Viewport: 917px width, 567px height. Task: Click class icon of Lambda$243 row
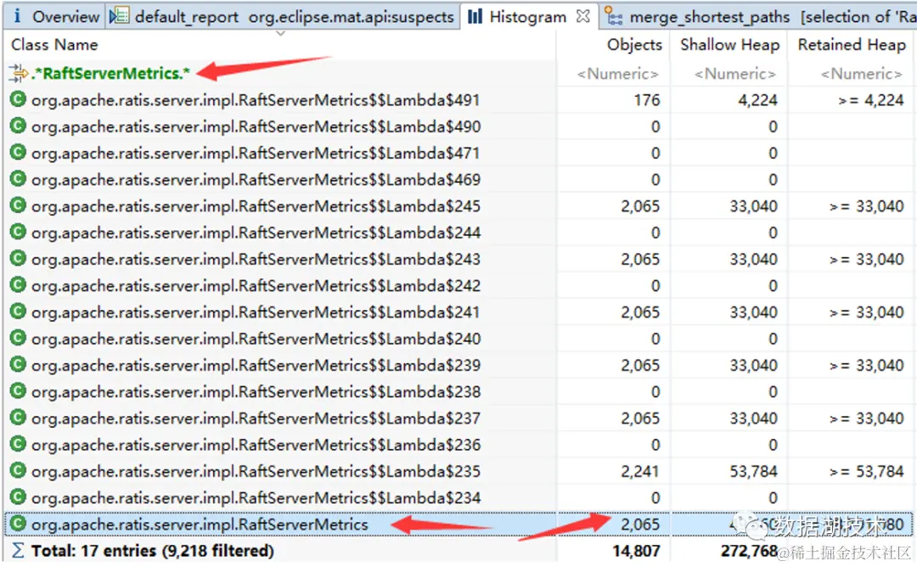click(x=18, y=258)
